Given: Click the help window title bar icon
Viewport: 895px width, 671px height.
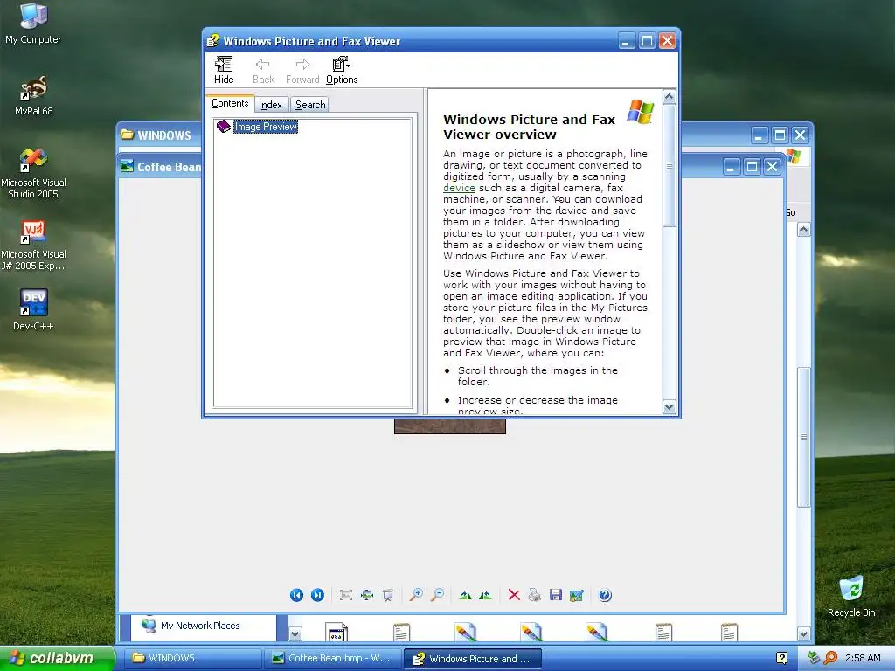Looking at the screenshot, I should (213, 40).
